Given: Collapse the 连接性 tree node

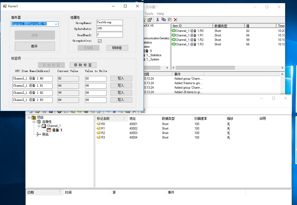Looking at the screenshot, I should pyautogui.click(x=34, y=122).
